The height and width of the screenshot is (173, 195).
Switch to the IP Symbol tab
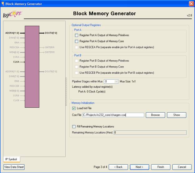click(x=12, y=159)
